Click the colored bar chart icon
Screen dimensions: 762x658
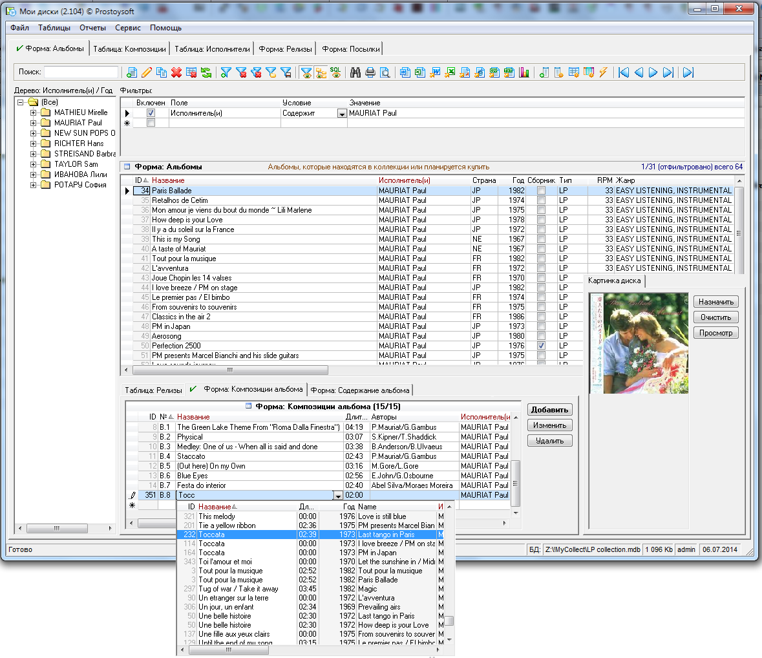coord(524,72)
